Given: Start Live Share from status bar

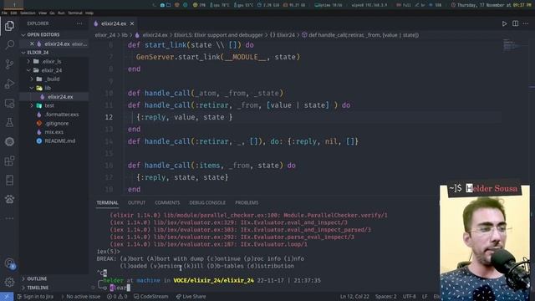Looking at the screenshot, I should click(x=191, y=297).
